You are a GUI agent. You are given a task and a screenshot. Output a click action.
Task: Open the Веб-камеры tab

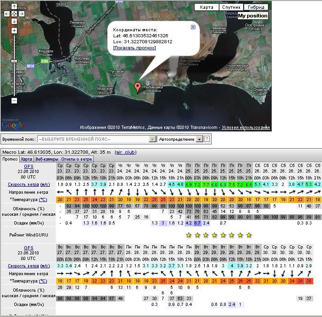46,159
